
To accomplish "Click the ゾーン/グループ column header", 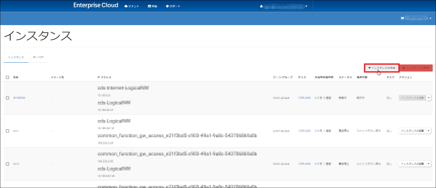I will coord(283,77).
